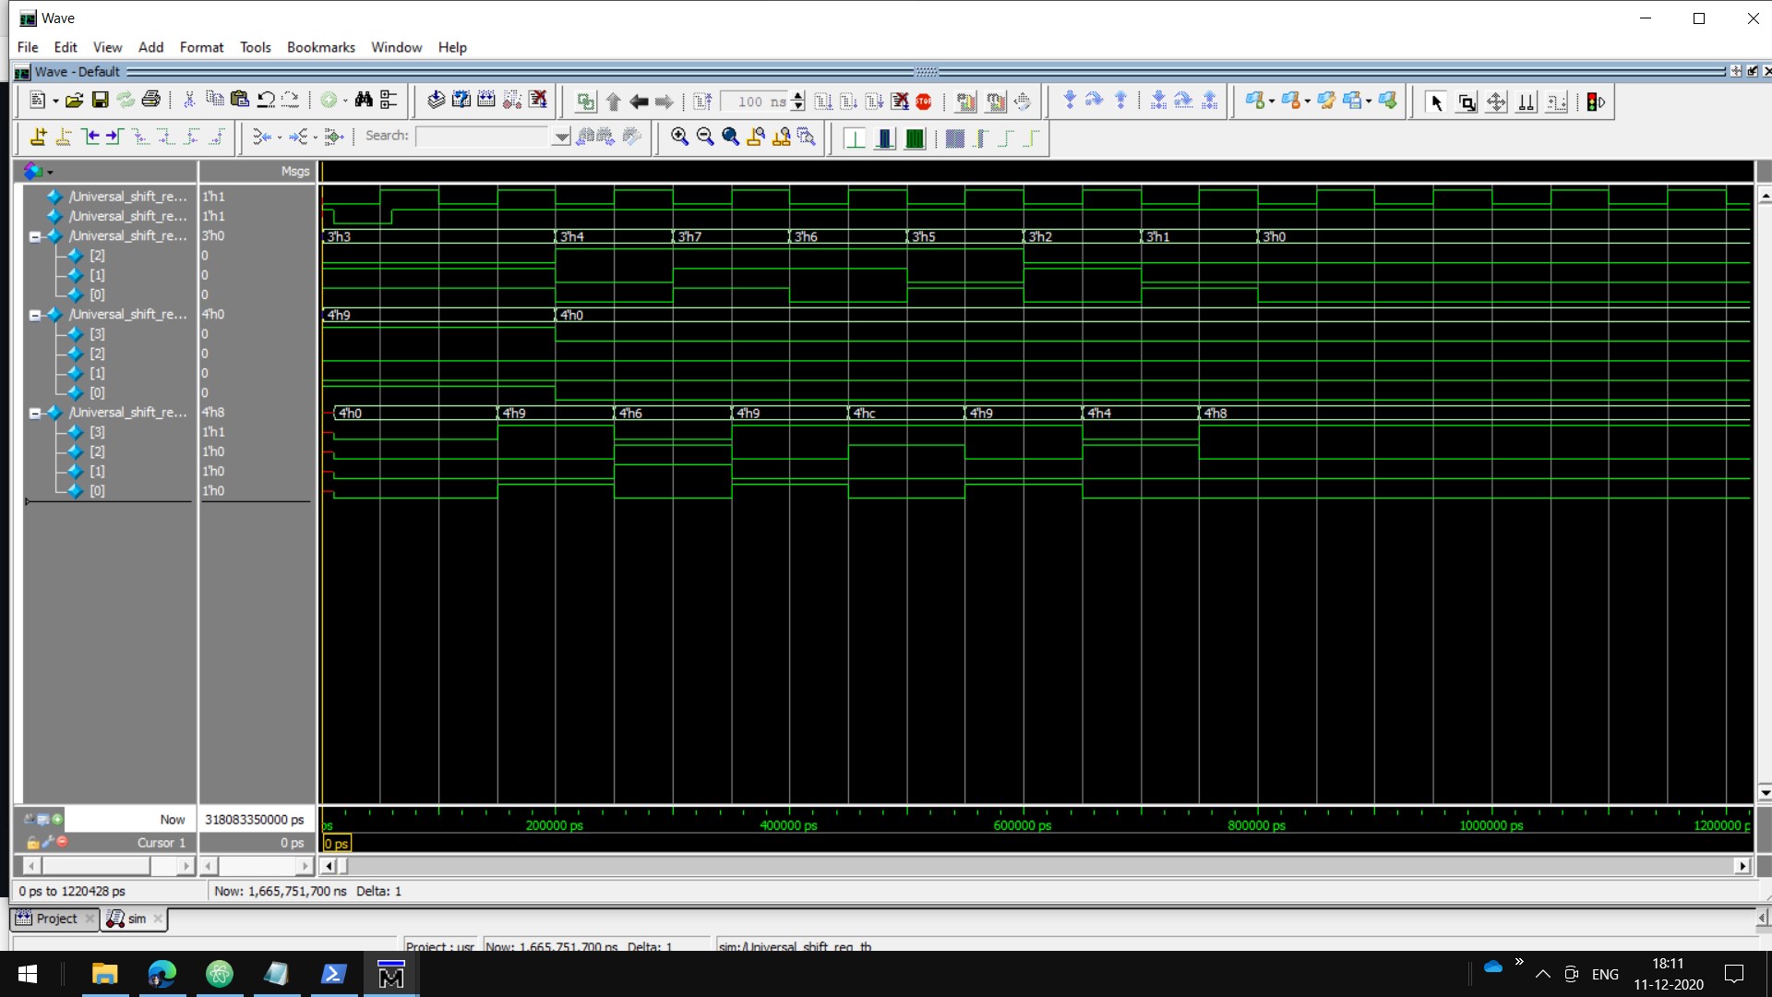
Task: Toggle the Cursor 1 lock icon
Action: pyautogui.click(x=33, y=843)
